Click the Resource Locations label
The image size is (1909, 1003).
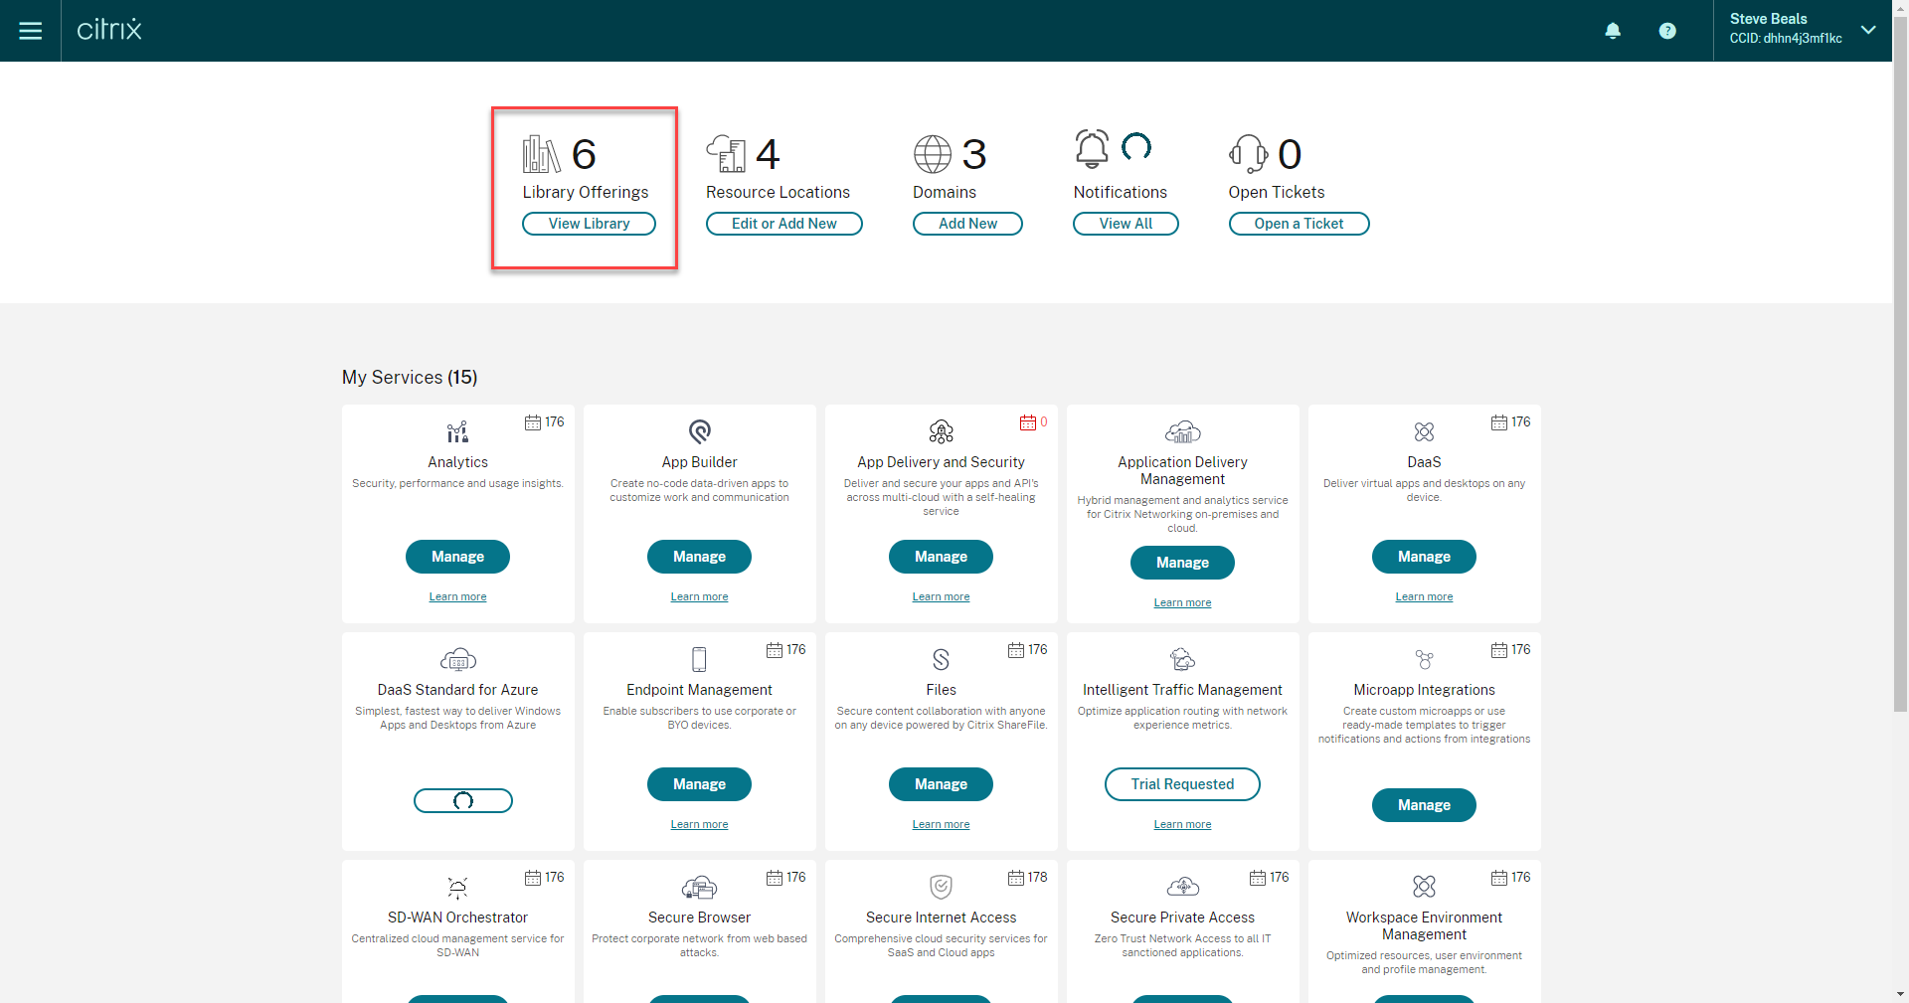(778, 193)
